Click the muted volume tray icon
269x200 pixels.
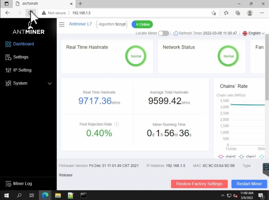tap(235, 195)
